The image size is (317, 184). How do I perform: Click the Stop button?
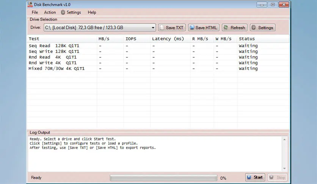278,177
